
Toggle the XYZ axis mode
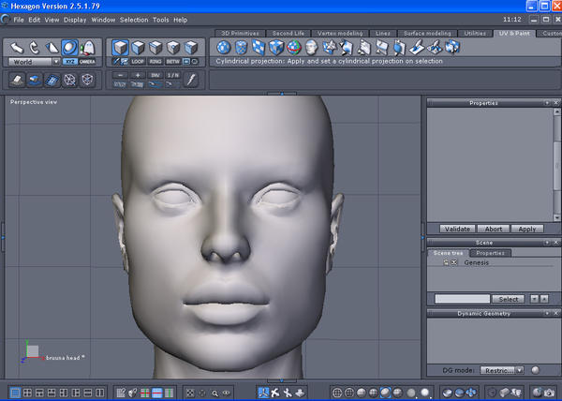pyautogui.click(x=69, y=62)
